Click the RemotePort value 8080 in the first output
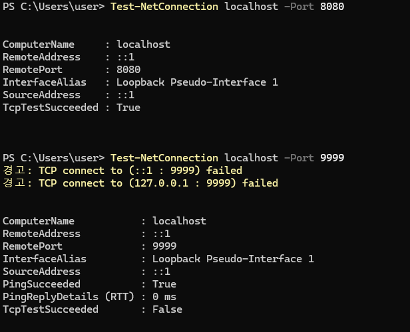 point(128,70)
